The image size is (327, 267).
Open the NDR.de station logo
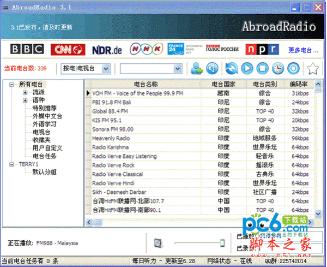pos(107,50)
